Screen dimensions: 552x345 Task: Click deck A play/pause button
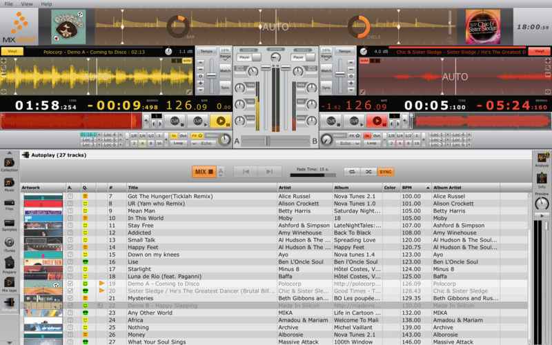point(221,121)
